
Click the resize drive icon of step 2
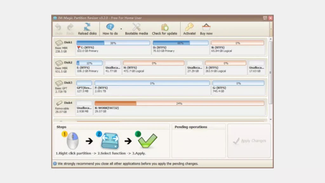[x=110, y=141]
